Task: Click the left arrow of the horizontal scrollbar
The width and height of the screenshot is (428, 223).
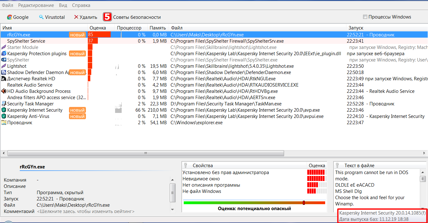Action: pyautogui.click(x=3, y=153)
